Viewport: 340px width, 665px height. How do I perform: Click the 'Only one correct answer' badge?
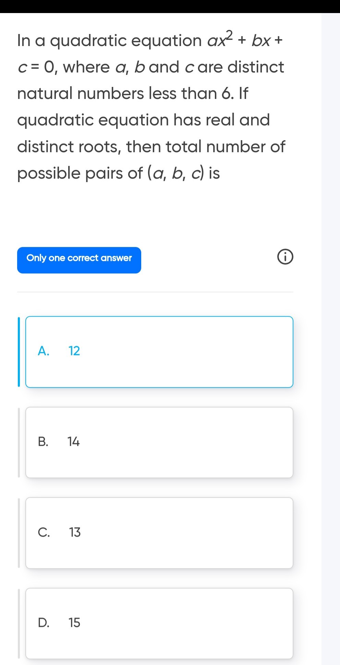pos(79,260)
